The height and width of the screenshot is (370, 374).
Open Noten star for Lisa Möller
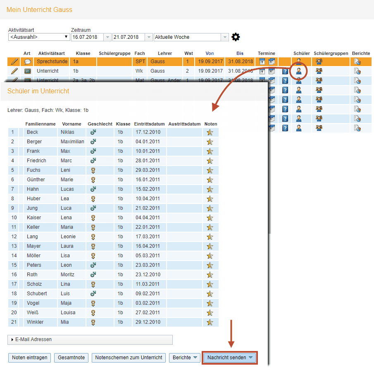[210, 256]
